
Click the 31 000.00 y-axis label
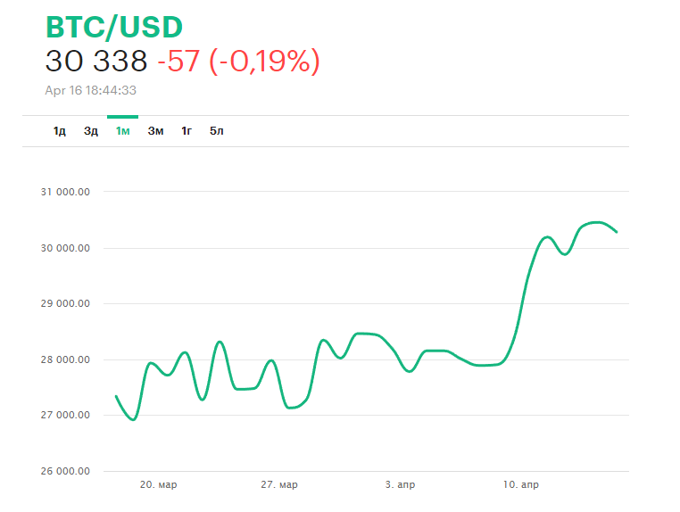[67, 192]
